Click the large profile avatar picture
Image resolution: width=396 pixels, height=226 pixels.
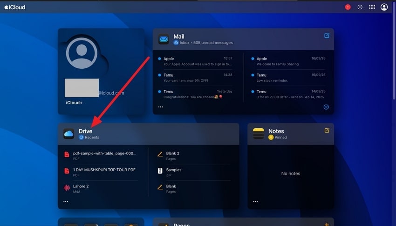(x=82, y=53)
